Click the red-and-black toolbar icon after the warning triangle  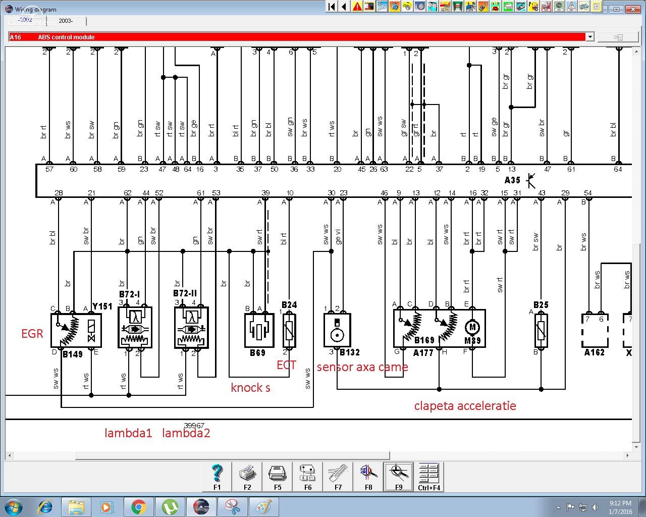click(369, 7)
